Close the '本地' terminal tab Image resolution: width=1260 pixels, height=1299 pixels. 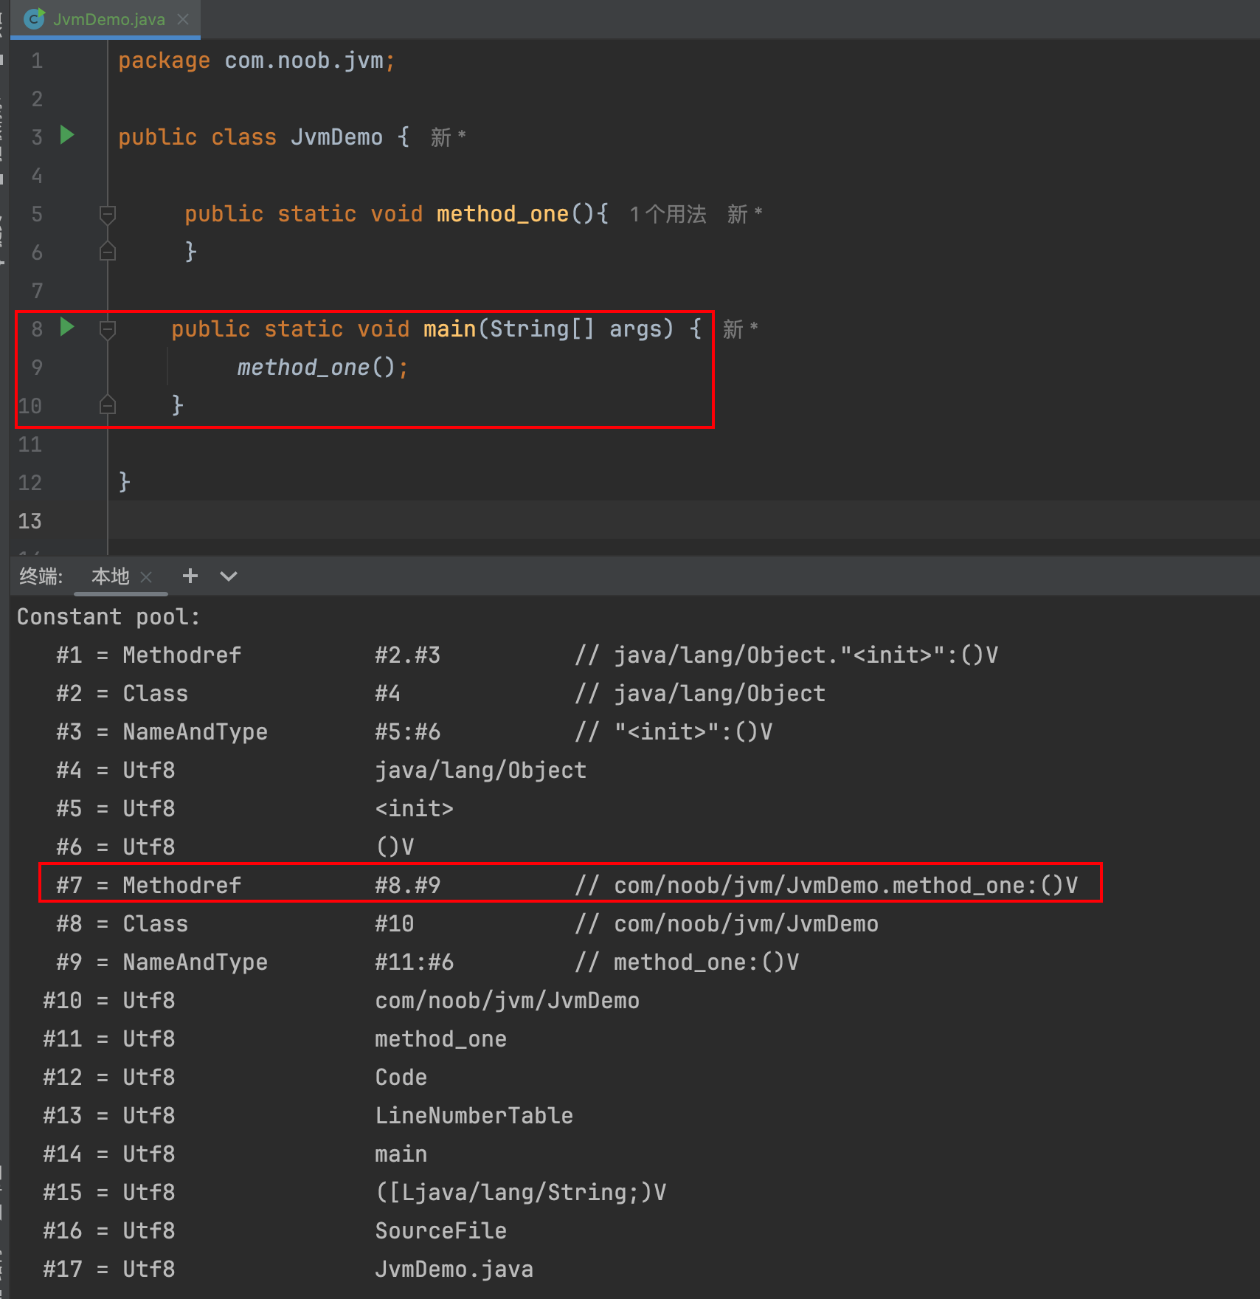146,577
